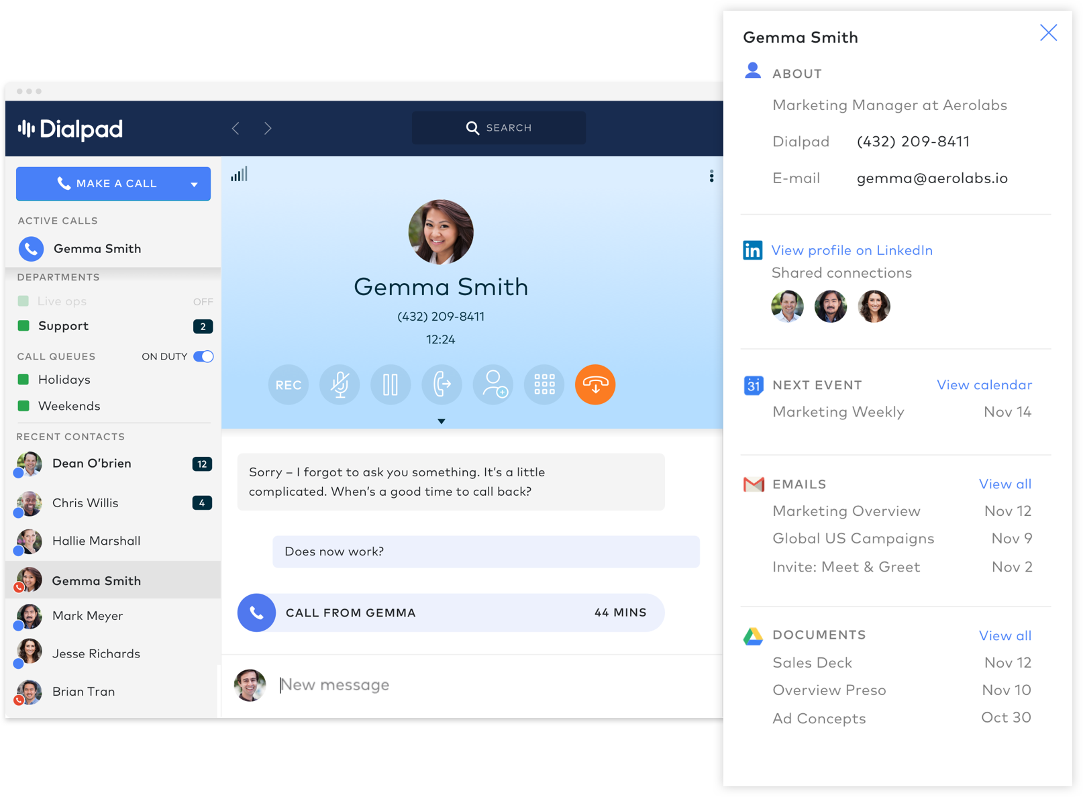Toggle Support department checkbox
Image resolution: width=1083 pixels, height=797 pixels.
point(23,325)
